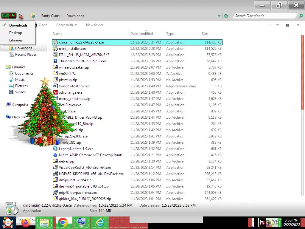Click the Ninite AIMP Chrome installer icon
The width and height of the screenshot is (305, 229).
coord(55,155)
